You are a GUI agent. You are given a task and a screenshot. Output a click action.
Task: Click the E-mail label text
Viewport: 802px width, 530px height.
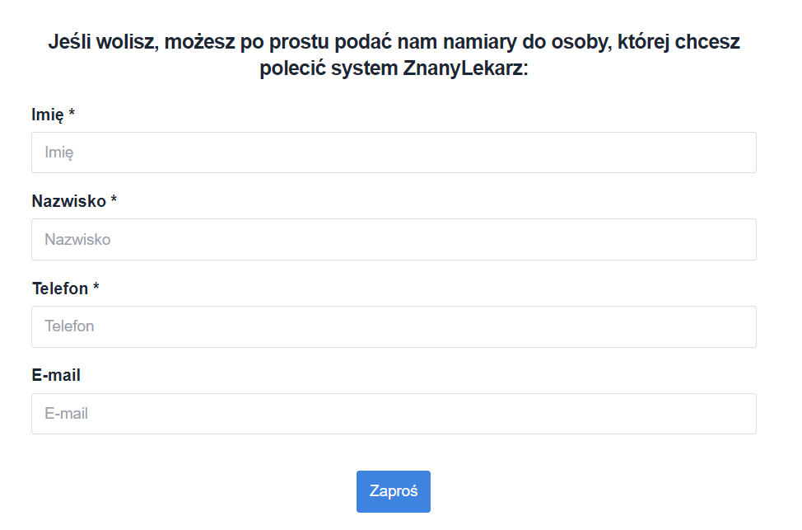tap(55, 374)
